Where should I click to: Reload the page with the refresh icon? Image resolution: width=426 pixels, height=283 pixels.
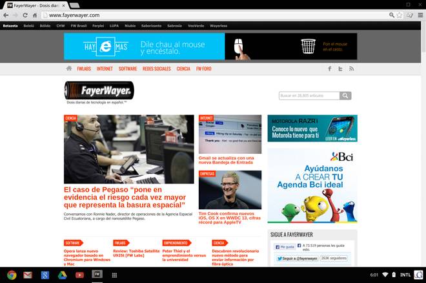point(25,16)
